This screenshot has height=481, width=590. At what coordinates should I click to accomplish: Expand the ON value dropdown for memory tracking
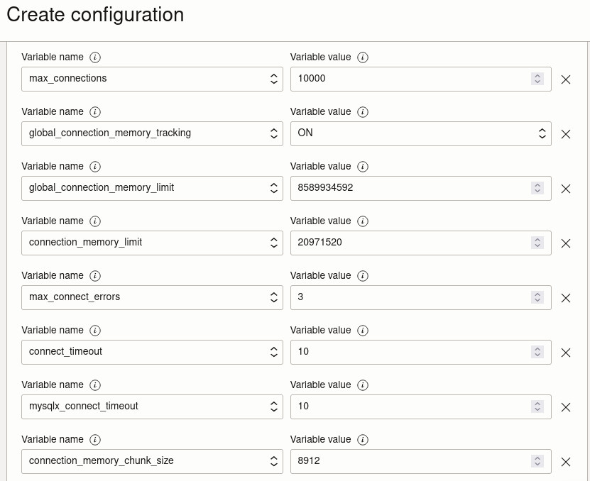[542, 133]
